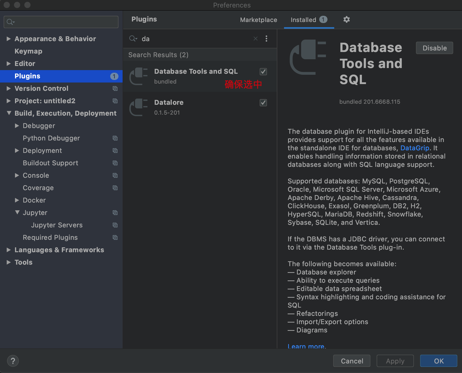Select Database Tools and SQL result row
462x373 pixels.
tap(200, 76)
